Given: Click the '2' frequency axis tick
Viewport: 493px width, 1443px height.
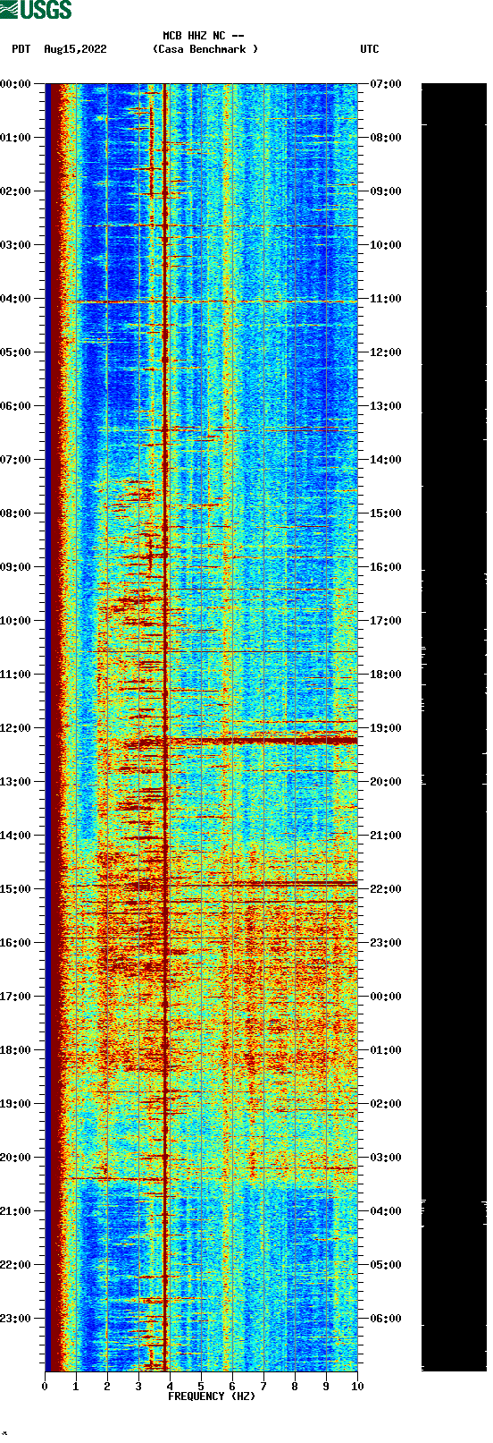Looking at the screenshot, I should pos(107,1387).
